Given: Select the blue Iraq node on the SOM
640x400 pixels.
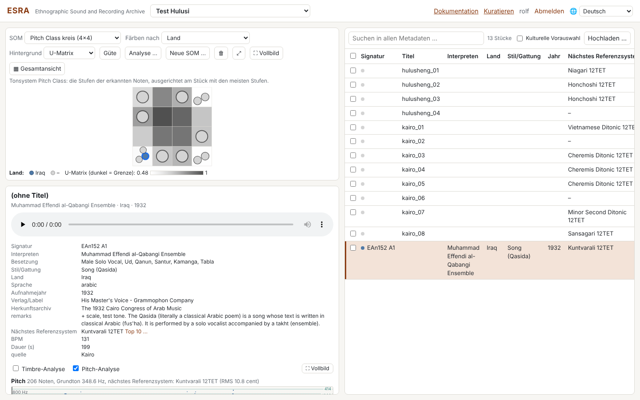Looking at the screenshot, I should click(145, 156).
